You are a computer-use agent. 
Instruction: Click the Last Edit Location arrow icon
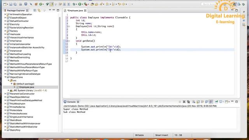[119, 4]
